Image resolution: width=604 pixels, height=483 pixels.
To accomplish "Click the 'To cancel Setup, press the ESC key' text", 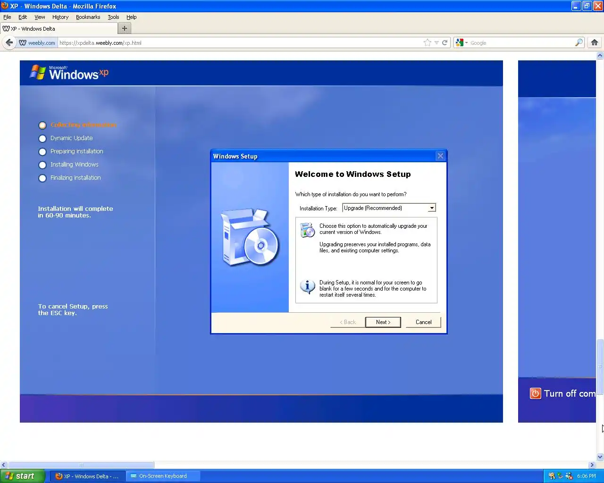I will pyautogui.click(x=73, y=309).
